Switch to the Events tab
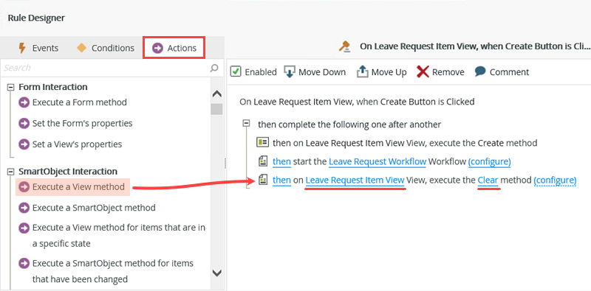 click(38, 48)
